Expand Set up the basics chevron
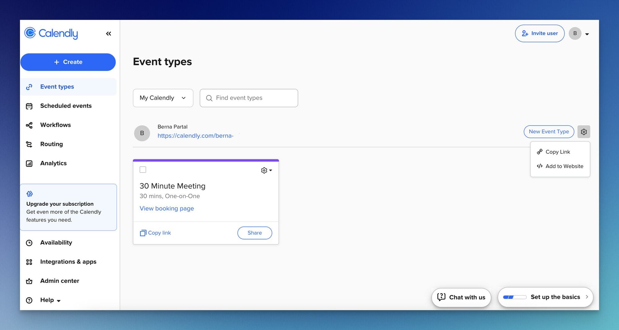Image resolution: width=619 pixels, height=330 pixels. [587, 297]
